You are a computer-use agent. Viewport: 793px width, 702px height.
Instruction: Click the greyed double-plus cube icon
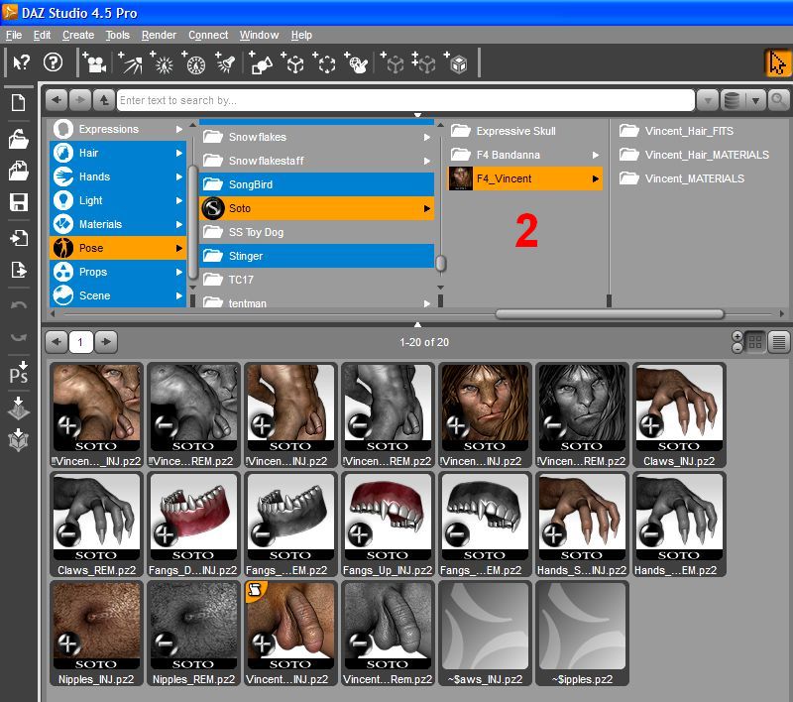tap(424, 63)
